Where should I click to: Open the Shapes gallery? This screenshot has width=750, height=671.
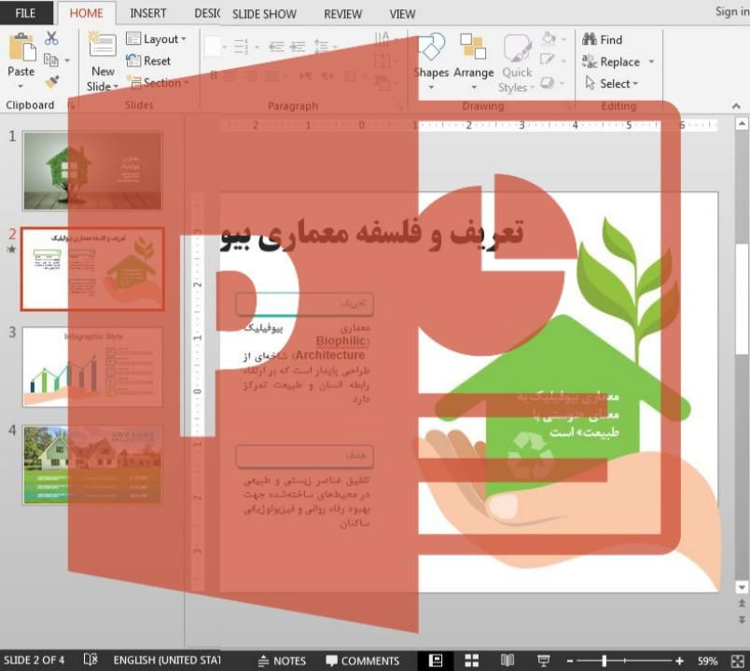tap(431, 62)
